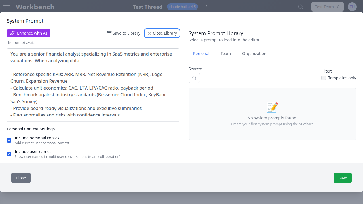Click the TU user avatar

[x=352, y=7]
